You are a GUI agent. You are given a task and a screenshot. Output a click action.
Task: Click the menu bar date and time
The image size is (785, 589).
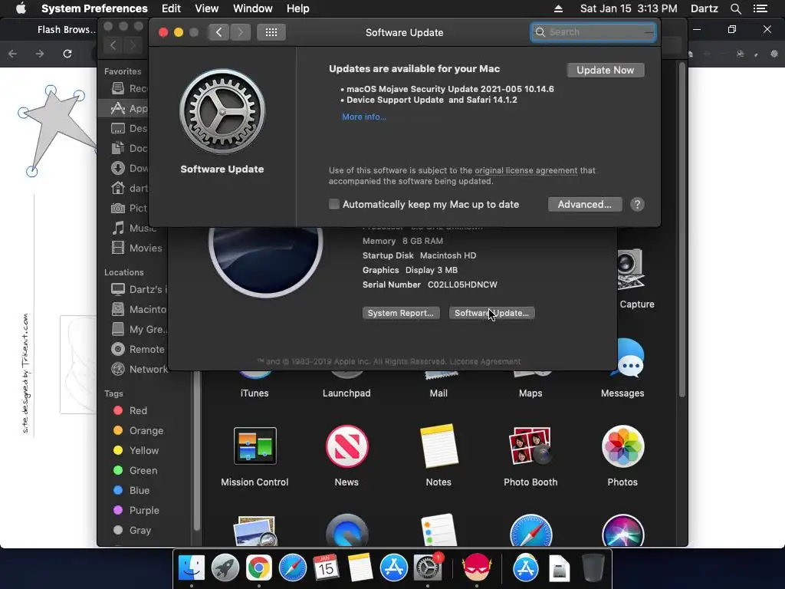629,8
